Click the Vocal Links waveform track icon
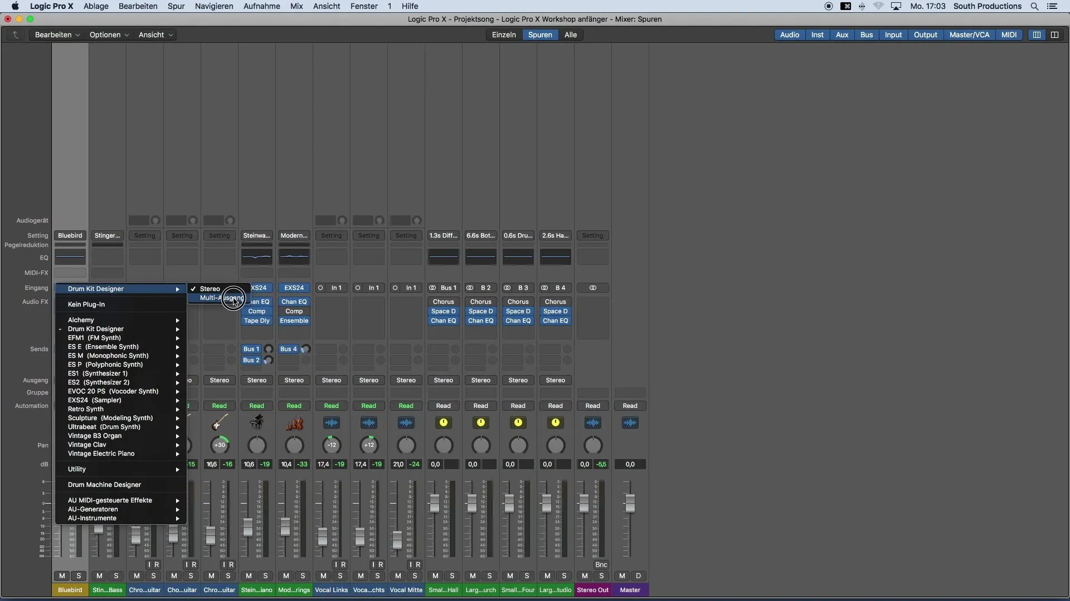 click(332, 423)
